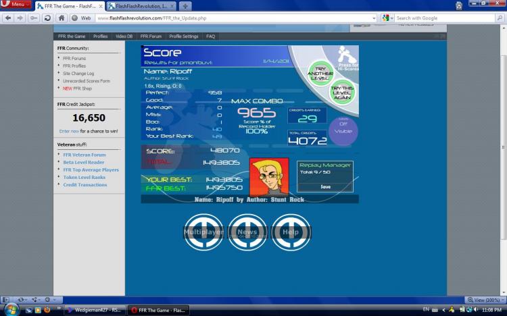Click the FFR Forums sidebar link
The image size is (507, 316).
(x=74, y=59)
